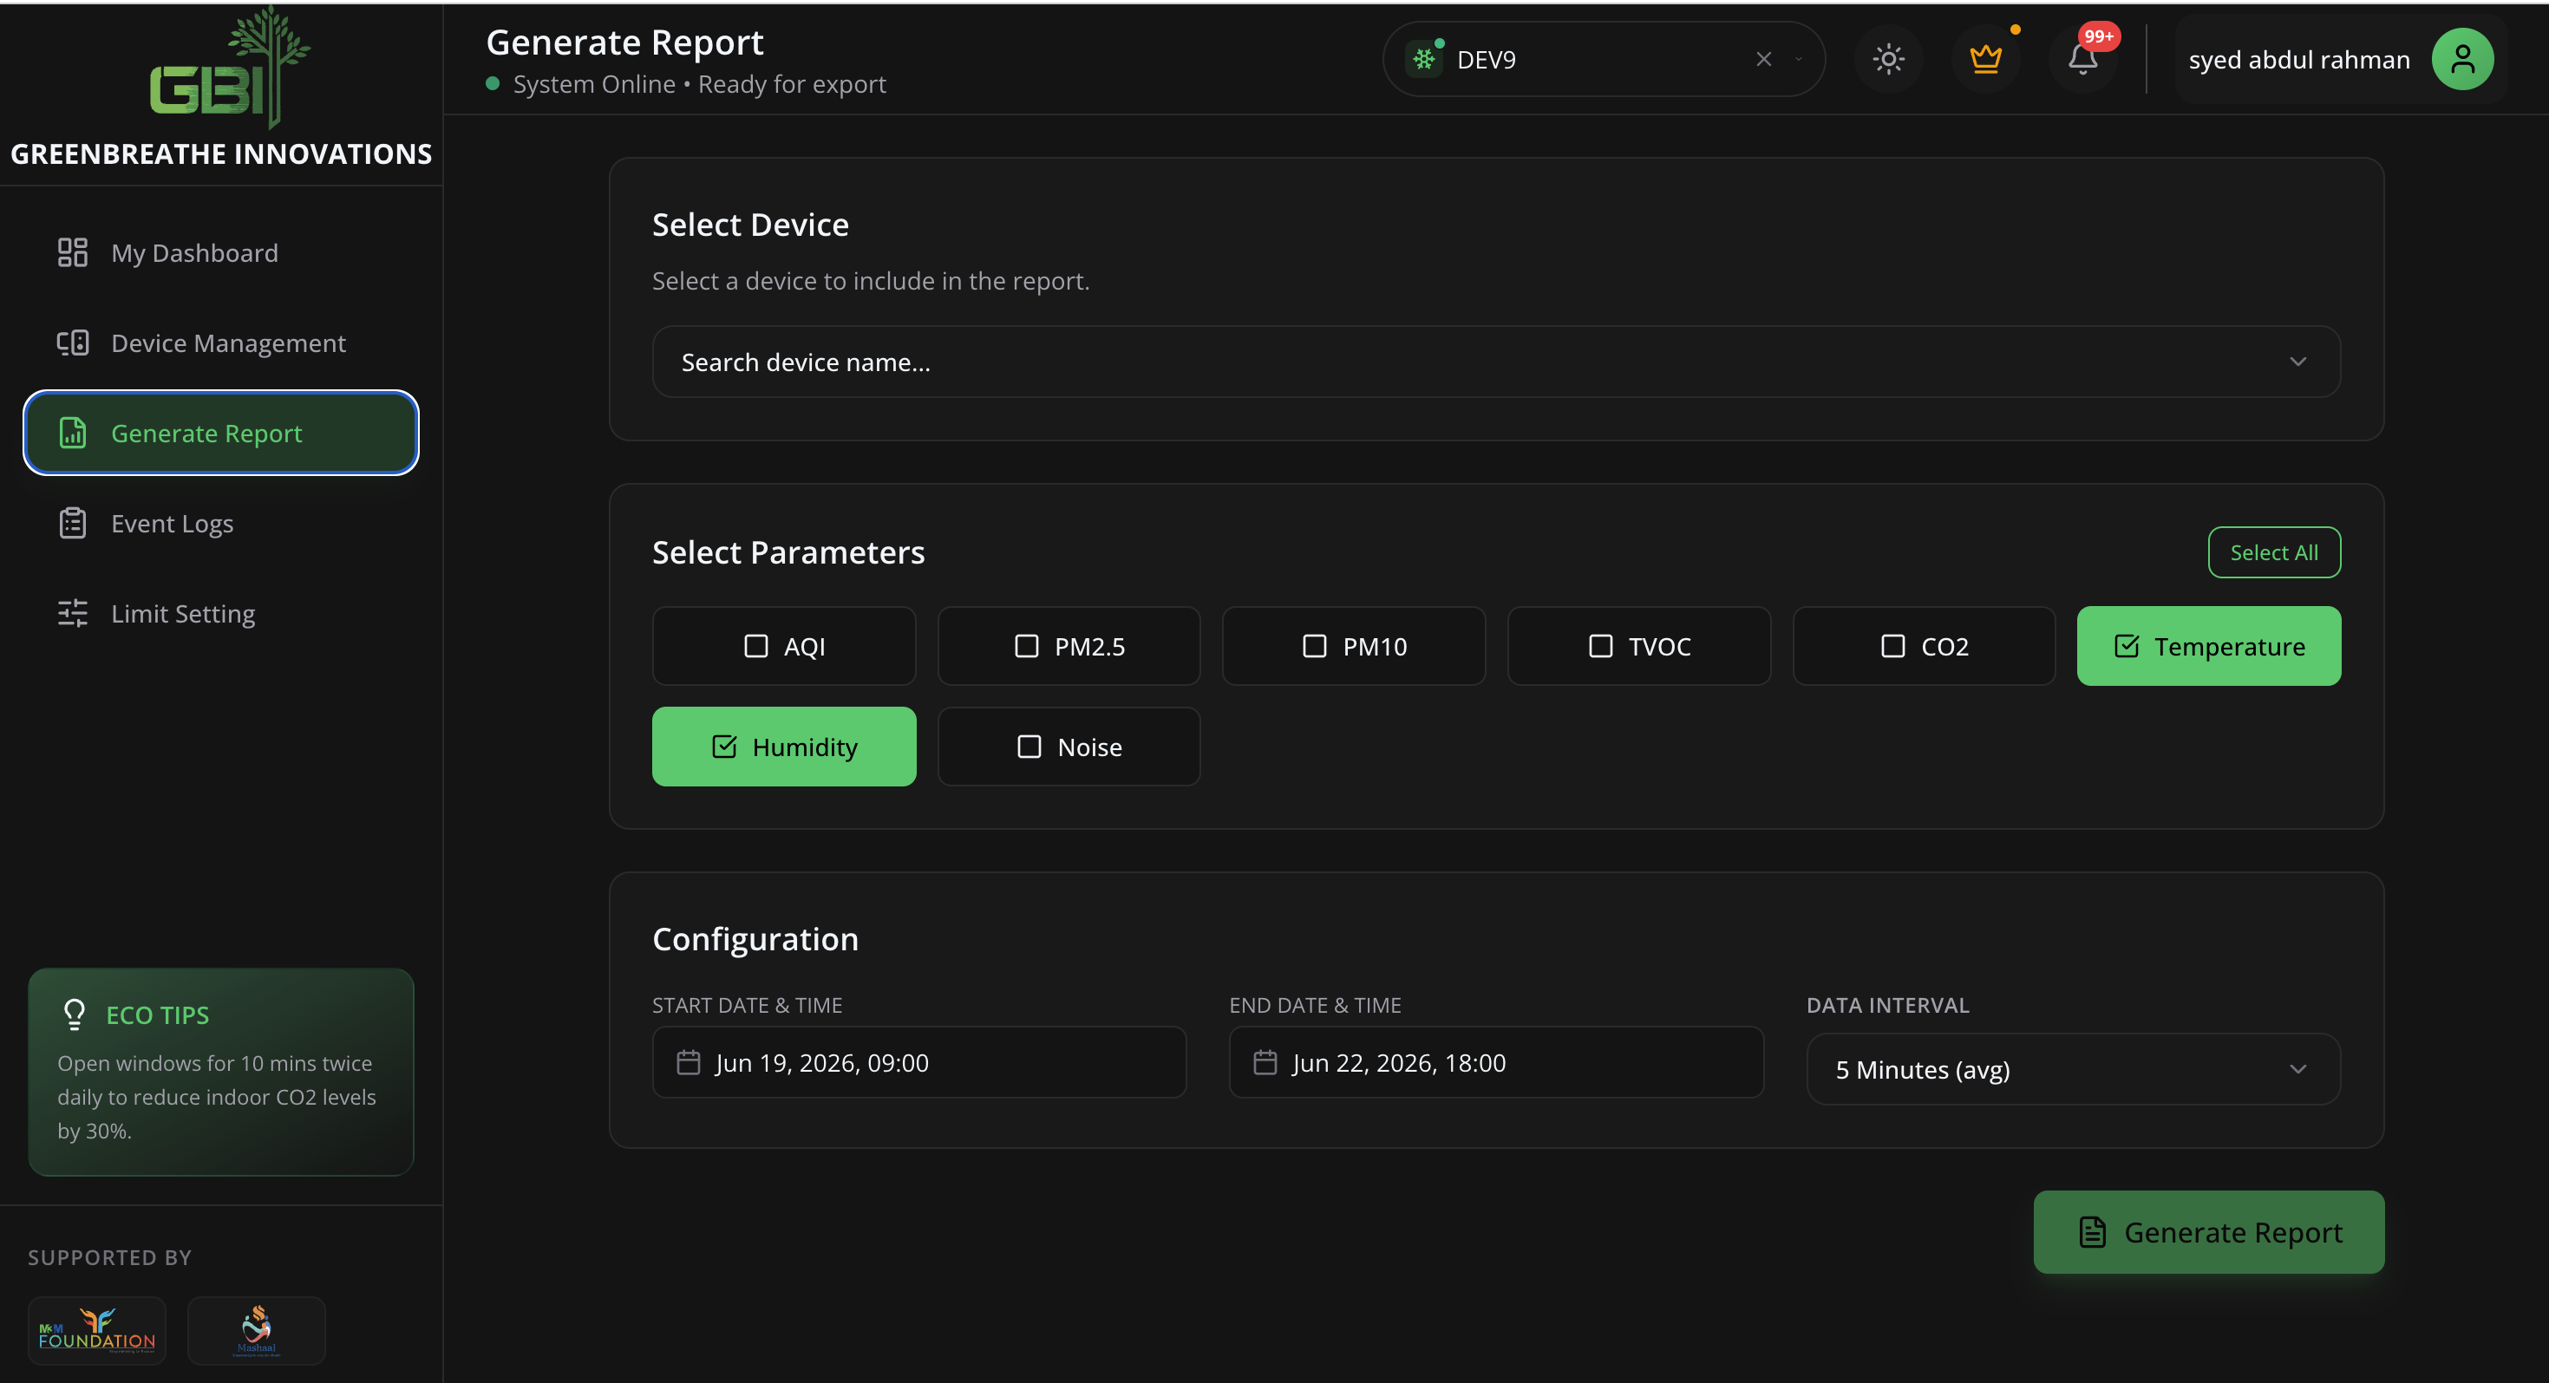Click the START DATE & TIME label
Viewport: 2549px width, 1383px height.
pos(747,1004)
